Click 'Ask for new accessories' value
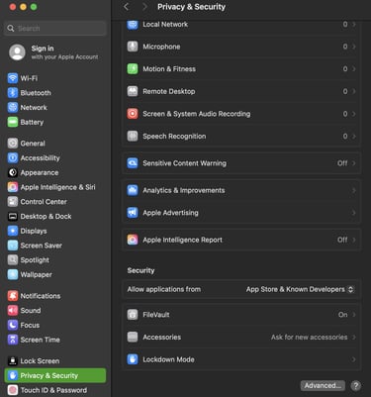 pos(309,338)
